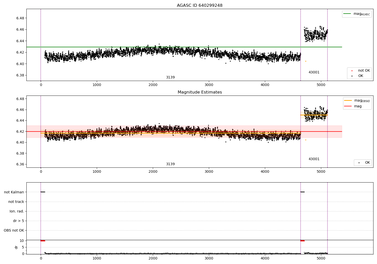
Task: Click the green line sample in top legend
Action: [x=347, y=14]
